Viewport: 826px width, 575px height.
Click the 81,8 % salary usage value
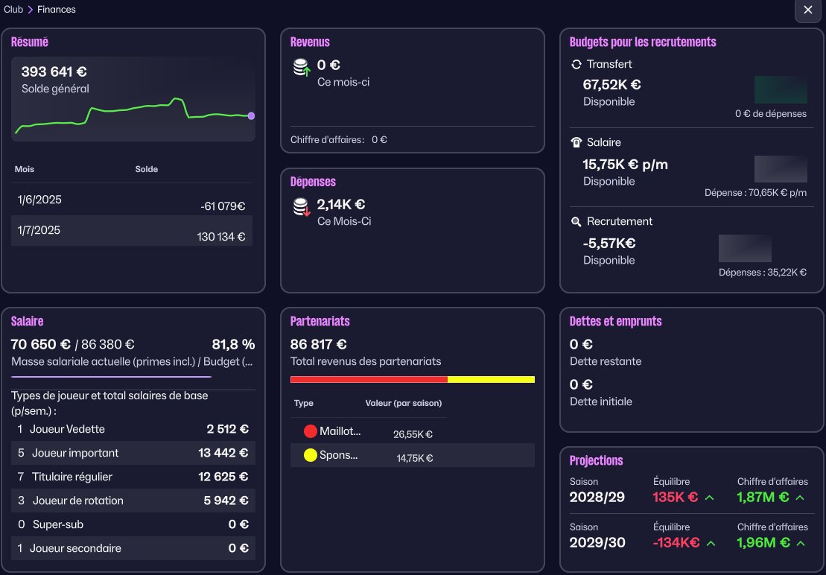[x=233, y=344]
